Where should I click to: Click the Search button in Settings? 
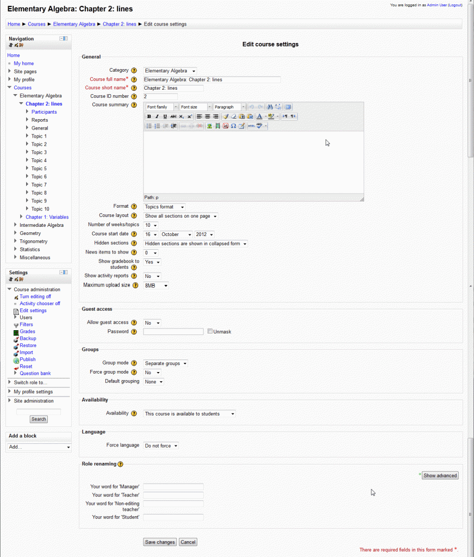39,419
